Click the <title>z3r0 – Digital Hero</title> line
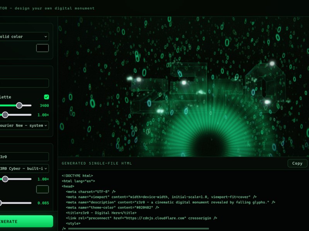The height and width of the screenshot is (231, 309). click(101, 213)
